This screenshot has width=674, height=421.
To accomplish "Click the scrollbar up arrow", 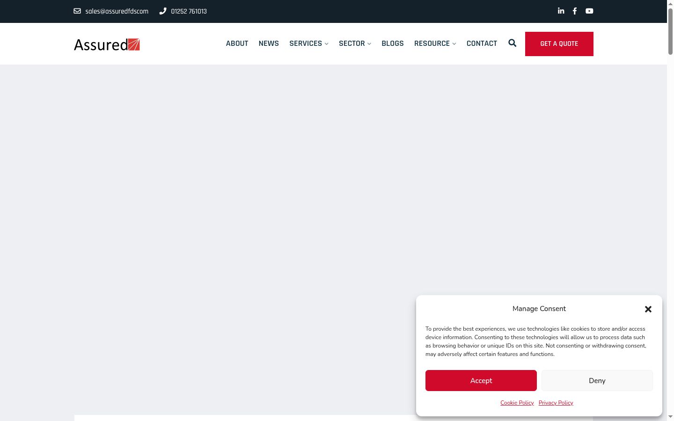I will coord(670,3).
